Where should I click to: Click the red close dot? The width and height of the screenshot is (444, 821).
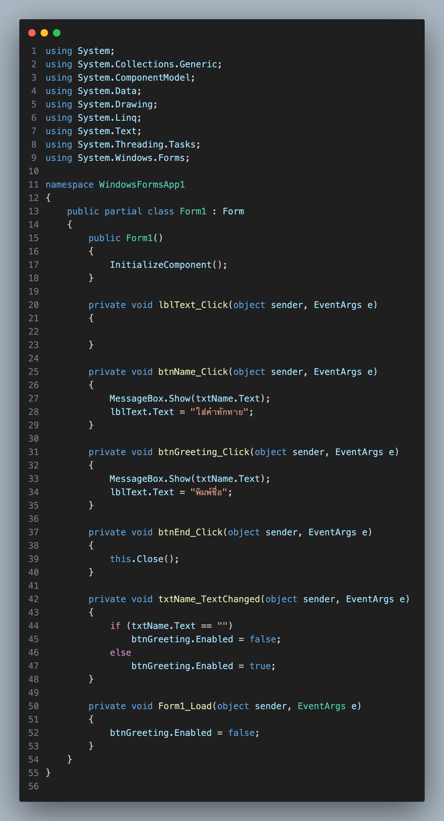tap(32, 33)
